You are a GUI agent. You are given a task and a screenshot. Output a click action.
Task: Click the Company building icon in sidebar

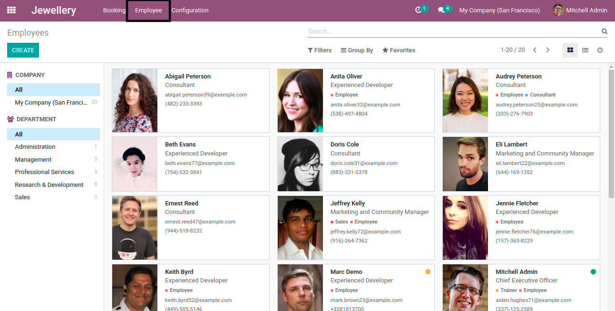[x=10, y=75]
